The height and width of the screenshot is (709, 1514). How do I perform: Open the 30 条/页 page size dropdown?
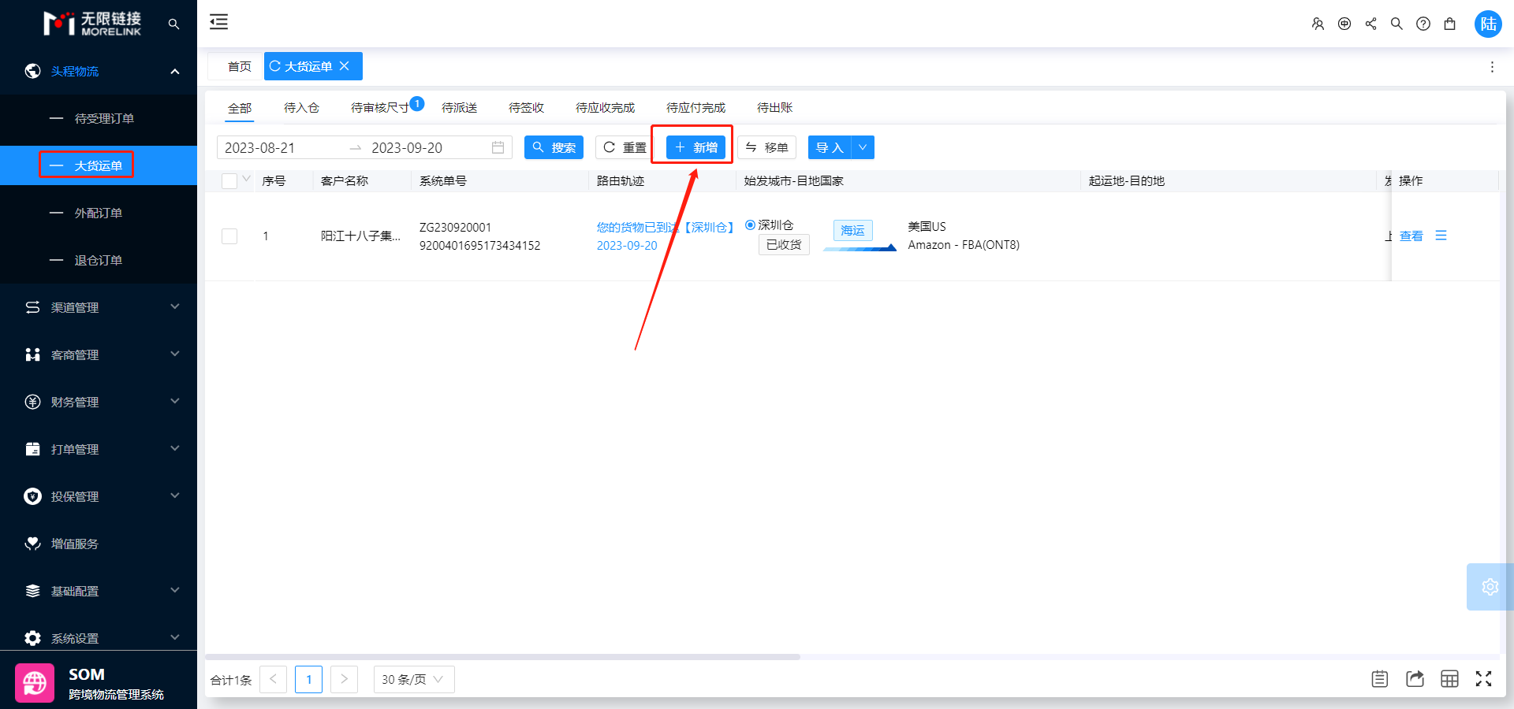point(414,679)
